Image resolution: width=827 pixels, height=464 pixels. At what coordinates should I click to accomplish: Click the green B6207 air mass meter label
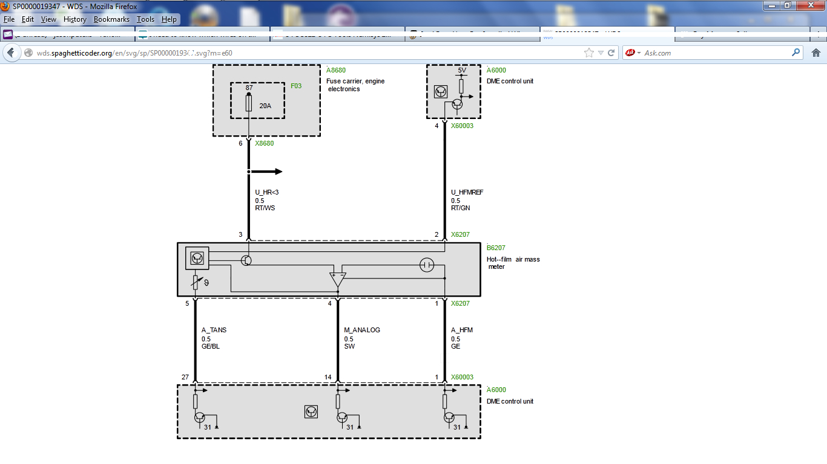coord(496,248)
